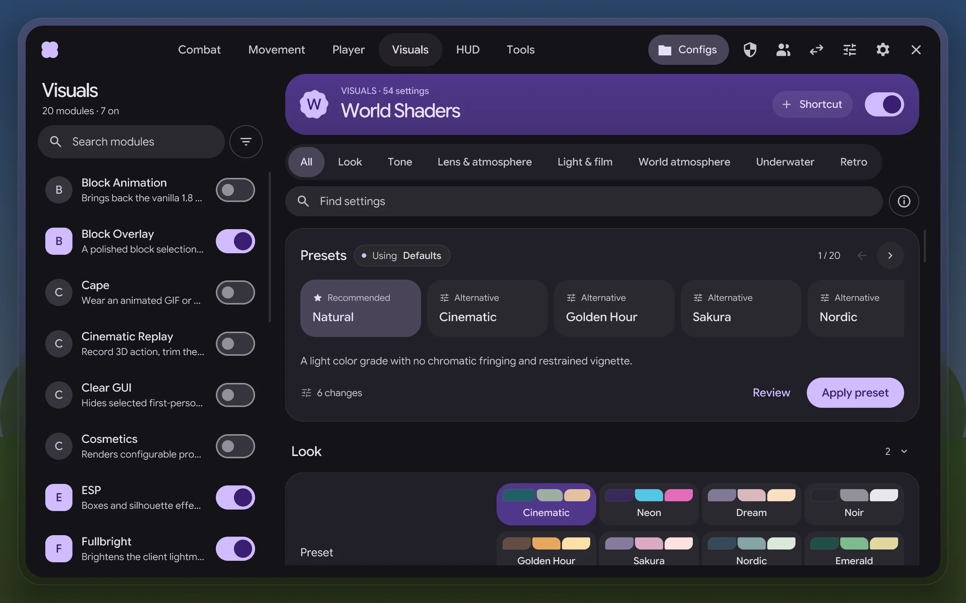Enable the Block Animation module
This screenshot has height=603, width=966.
pyautogui.click(x=235, y=190)
